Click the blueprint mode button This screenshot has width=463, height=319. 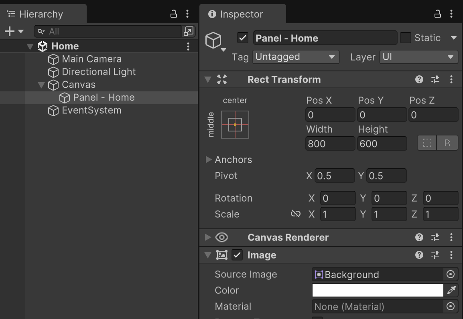(x=427, y=143)
